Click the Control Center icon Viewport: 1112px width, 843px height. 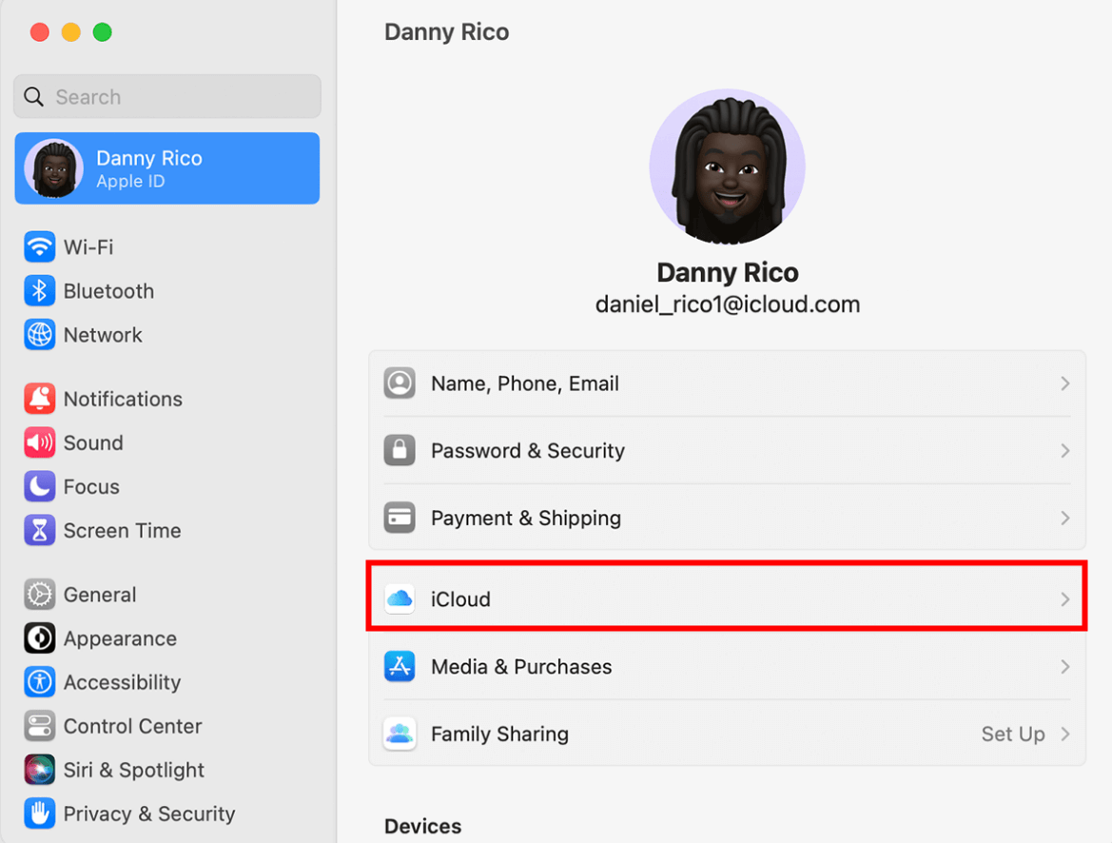[39, 726]
